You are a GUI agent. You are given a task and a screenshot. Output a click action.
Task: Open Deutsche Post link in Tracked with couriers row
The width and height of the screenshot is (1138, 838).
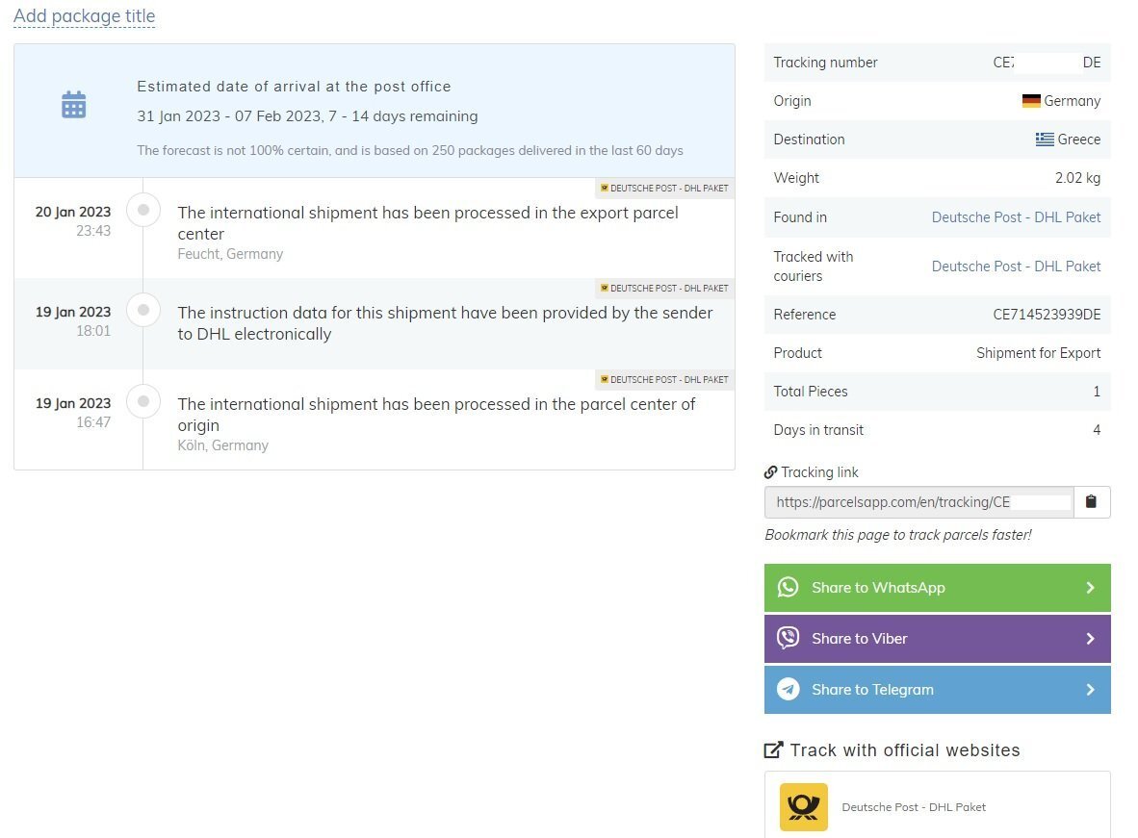click(x=1016, y=267)
